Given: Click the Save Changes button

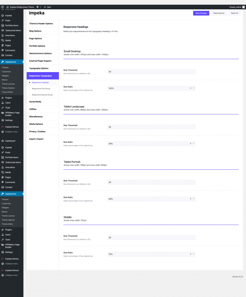Looking at the screenshot, I should 201,13.
